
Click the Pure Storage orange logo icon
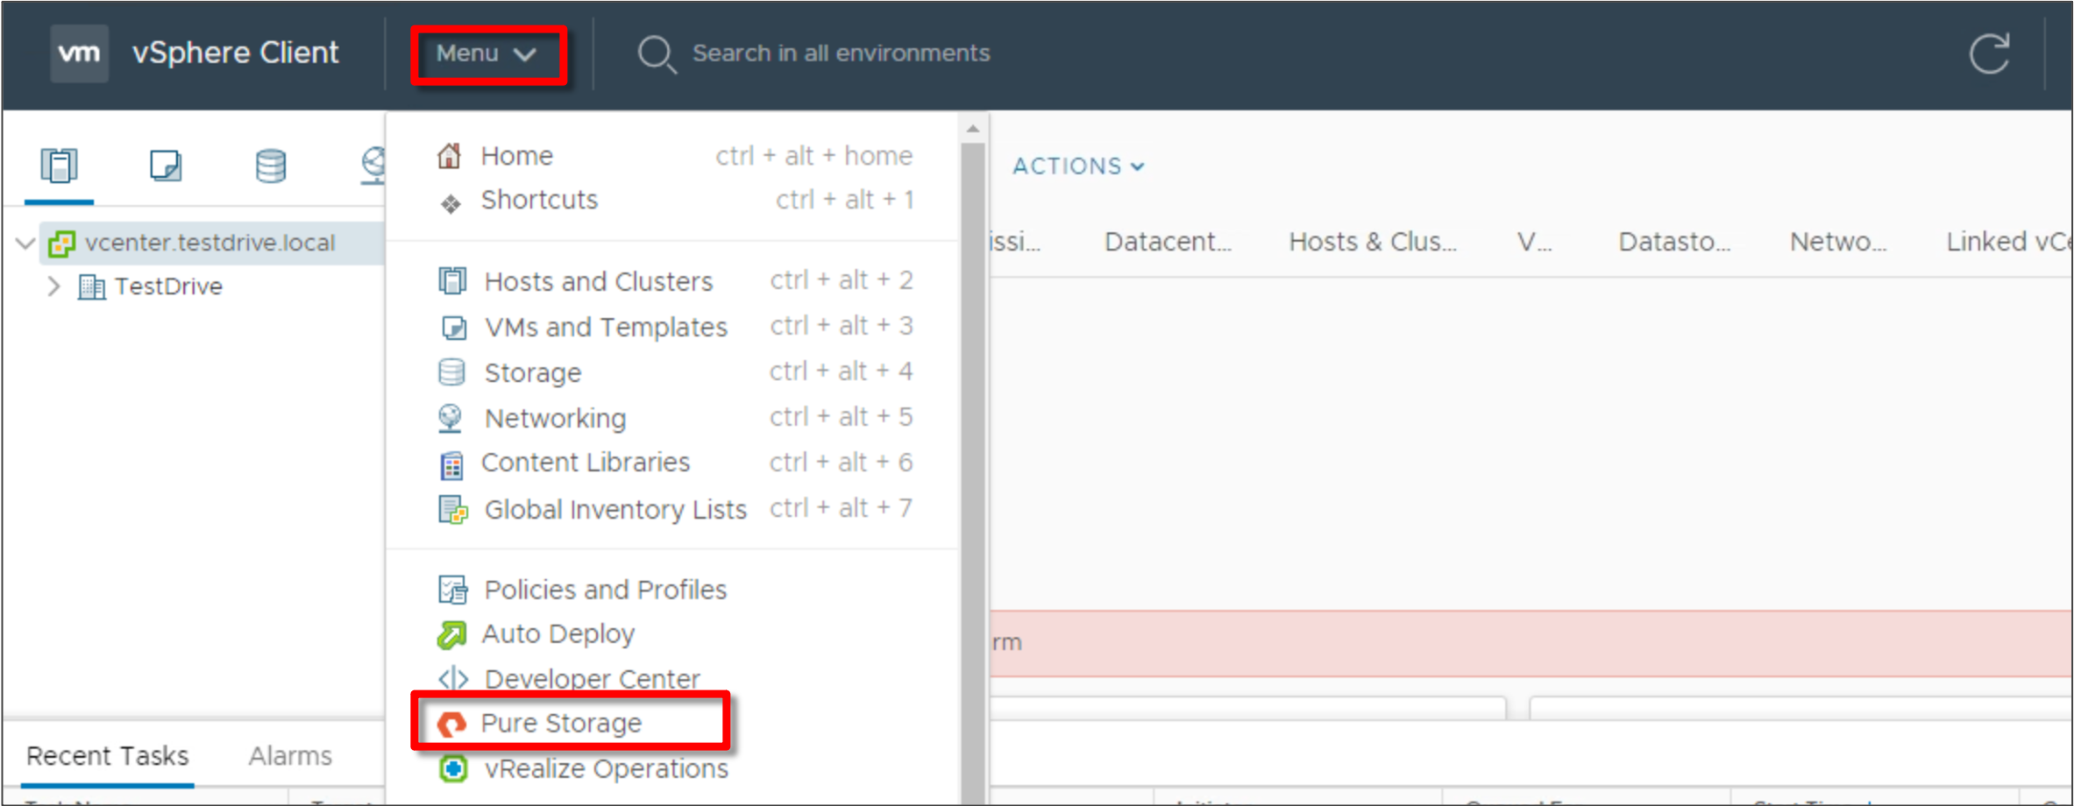(x=451, y=724)
